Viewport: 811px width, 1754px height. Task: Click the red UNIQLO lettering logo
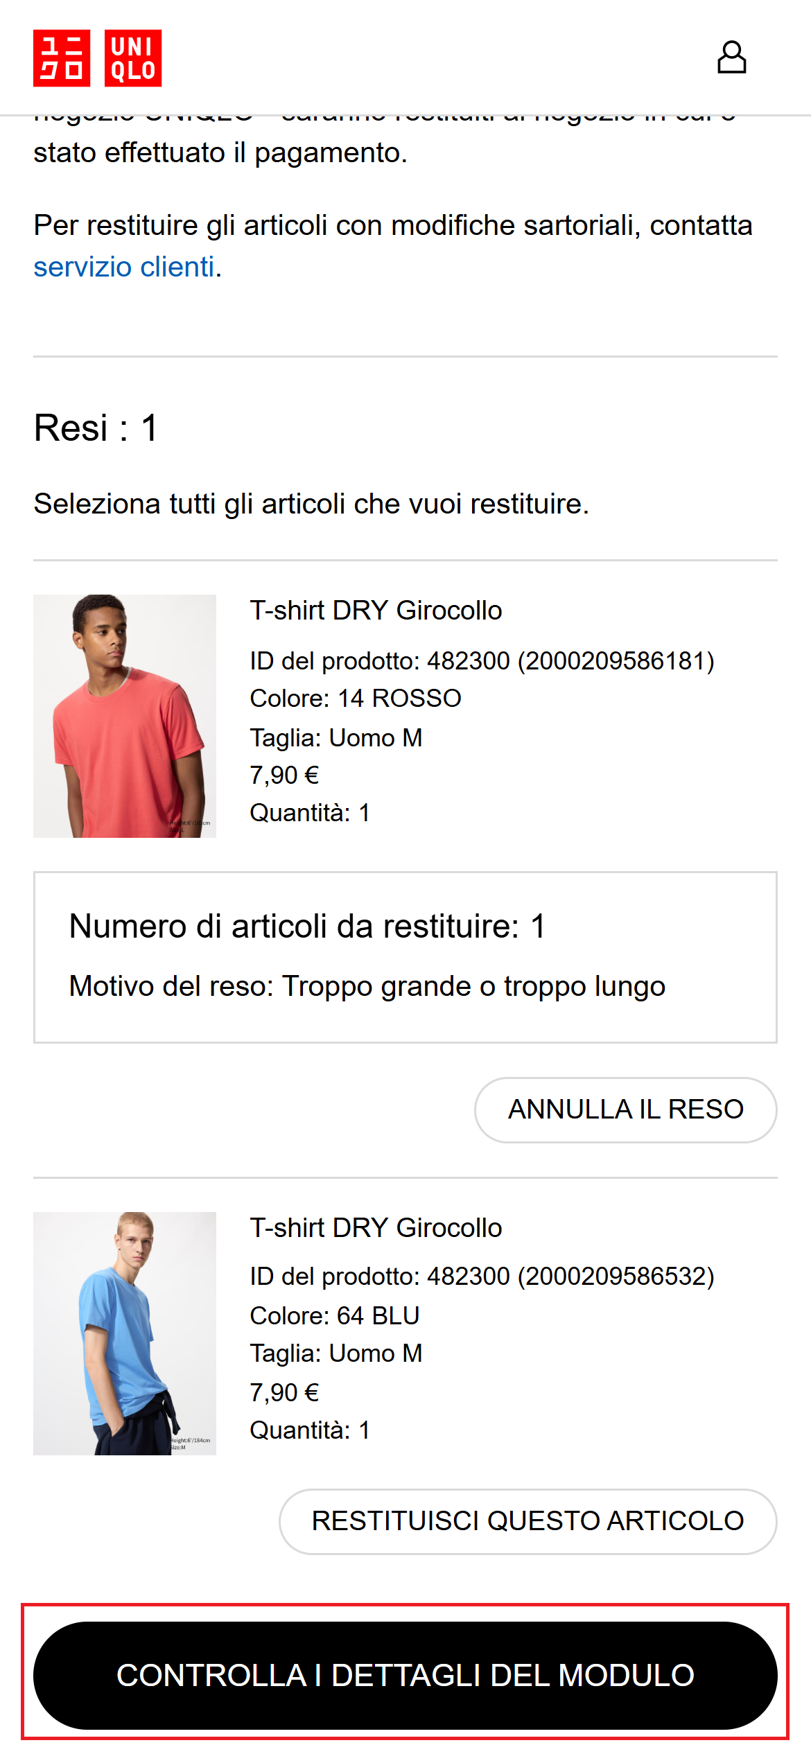133,58
